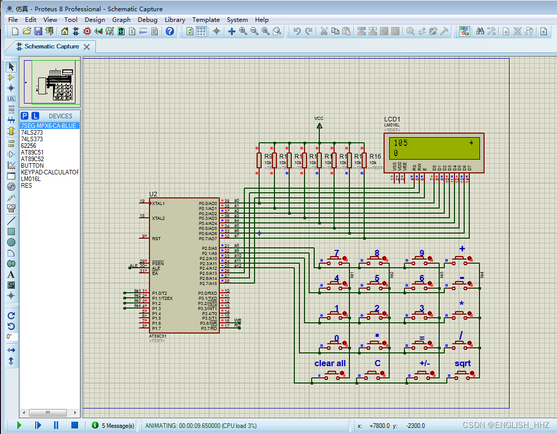Click the P pick devices button
The image size is (557, 434).
coord(25,116)
